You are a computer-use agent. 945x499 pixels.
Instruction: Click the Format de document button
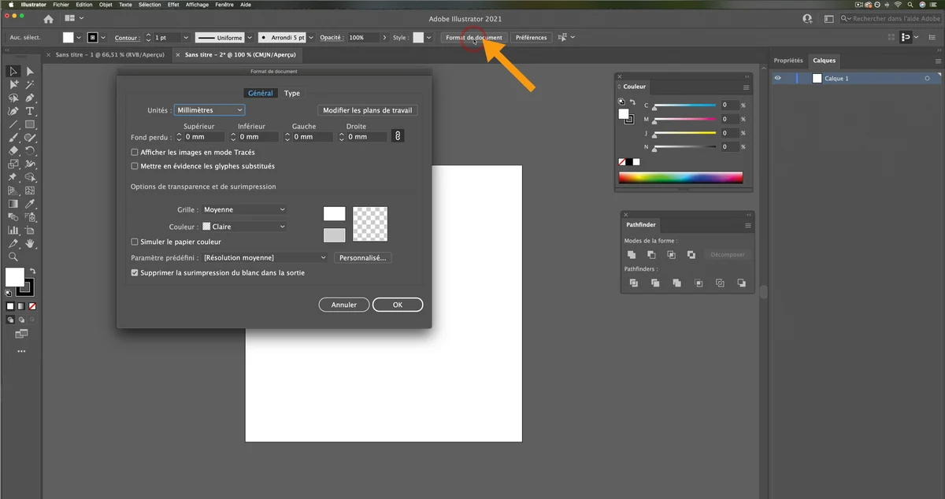coord(474,37)
